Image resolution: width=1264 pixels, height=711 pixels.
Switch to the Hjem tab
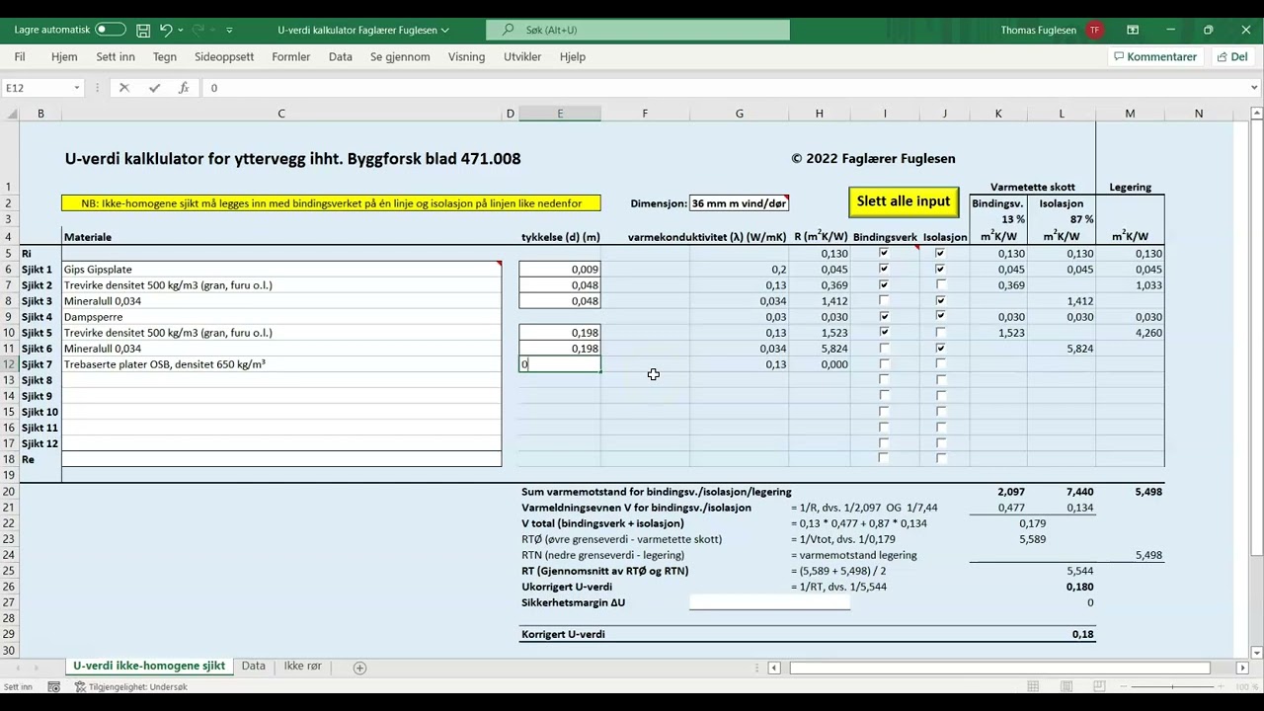click(x=64, y=57)
